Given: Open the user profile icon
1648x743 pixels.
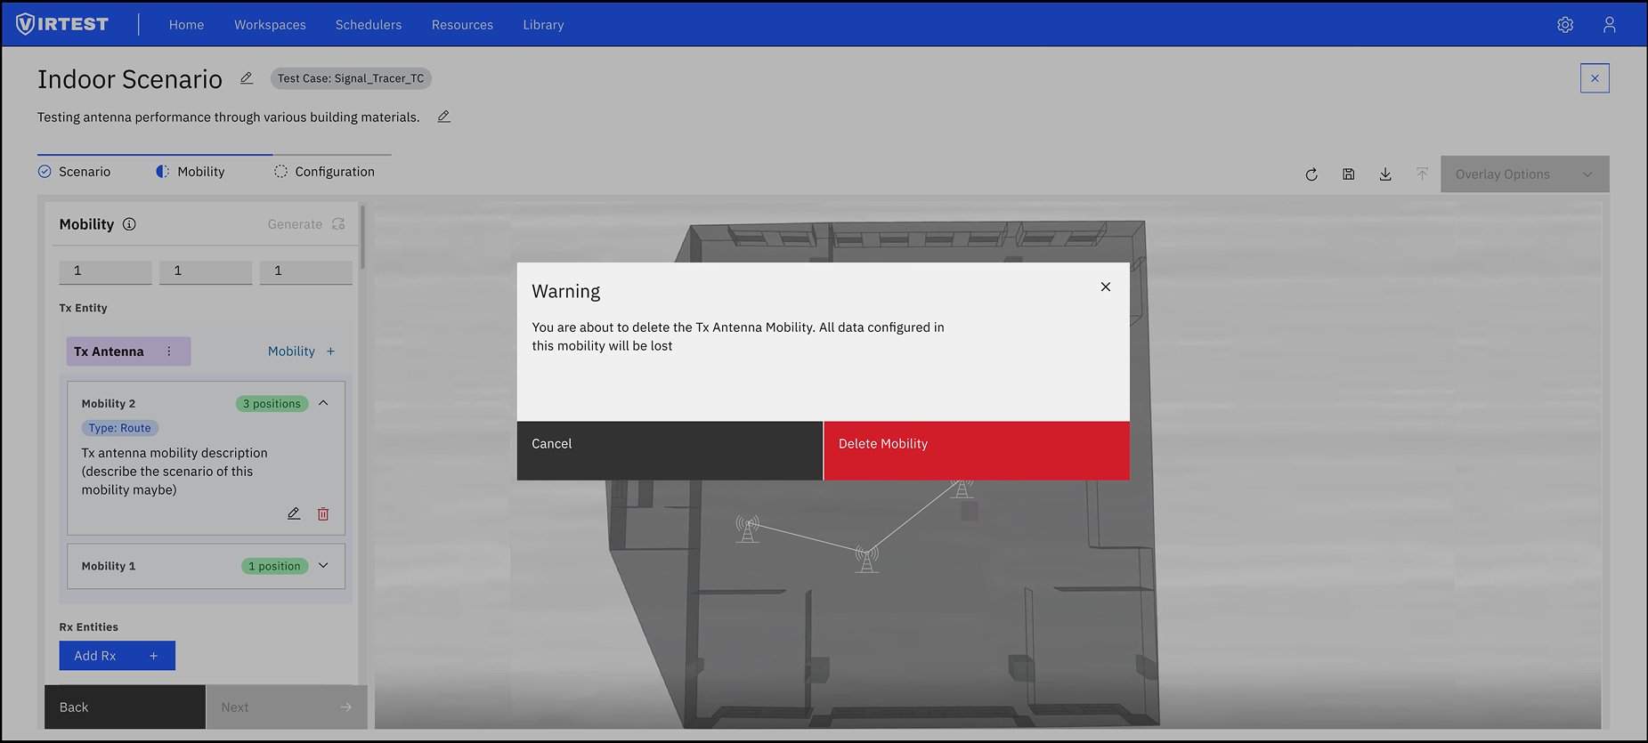Looking at the screenshot, I should tap(1609, 25).
